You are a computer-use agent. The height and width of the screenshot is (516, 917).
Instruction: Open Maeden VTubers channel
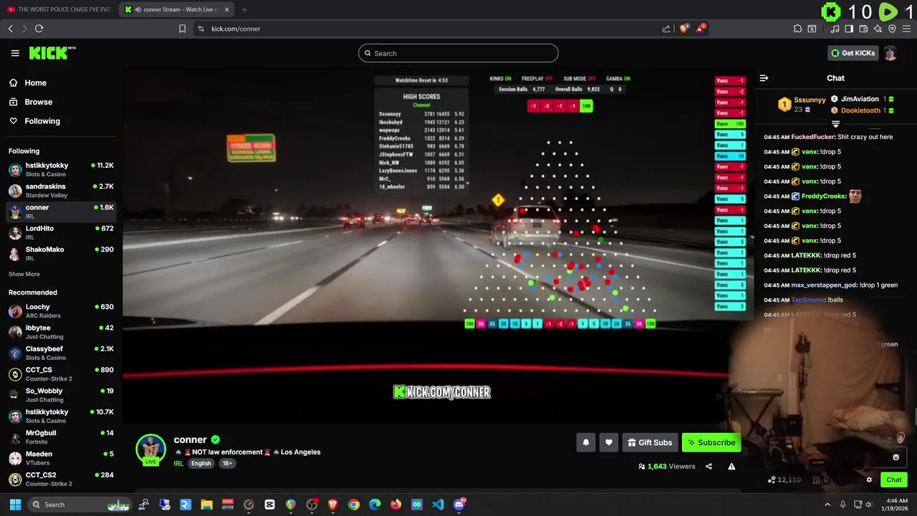click(61, 458)
